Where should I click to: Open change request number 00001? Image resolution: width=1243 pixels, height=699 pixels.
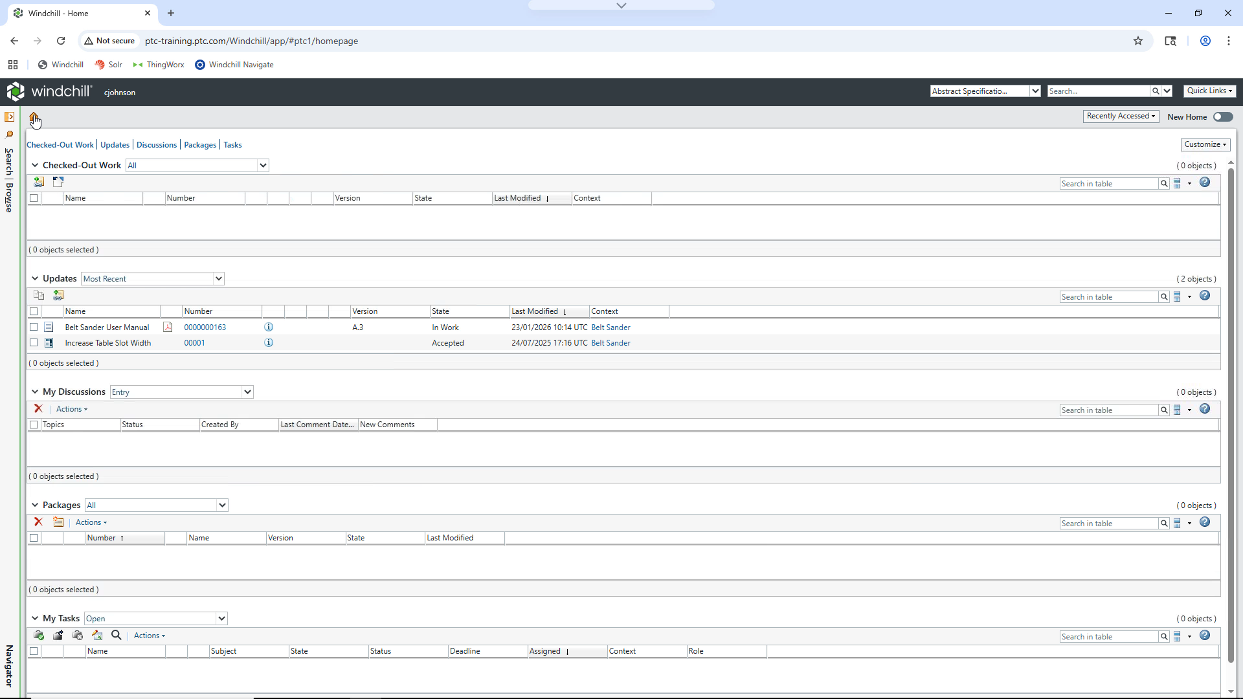click(194, 343)
